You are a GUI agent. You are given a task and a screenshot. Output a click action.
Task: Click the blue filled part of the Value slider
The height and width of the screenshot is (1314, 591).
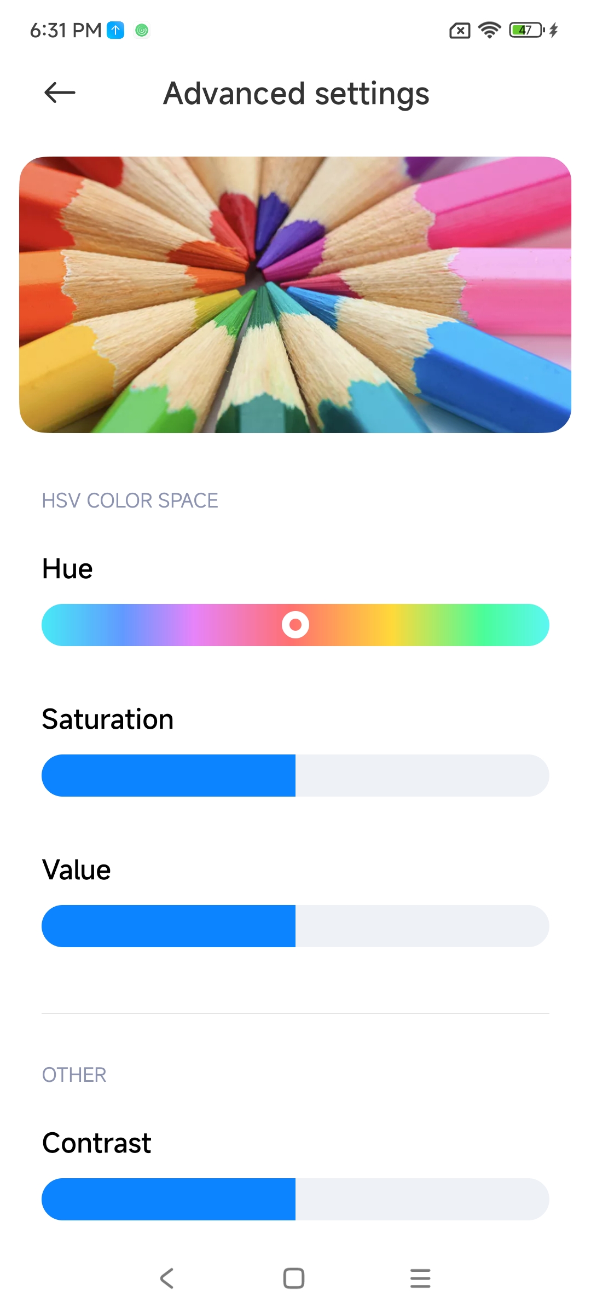pyautogui.click(x=169, y=926)
